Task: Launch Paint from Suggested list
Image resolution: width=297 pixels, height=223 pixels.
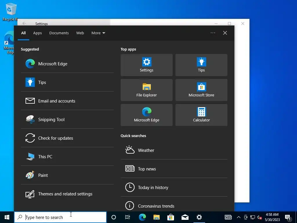Action: 67,175
